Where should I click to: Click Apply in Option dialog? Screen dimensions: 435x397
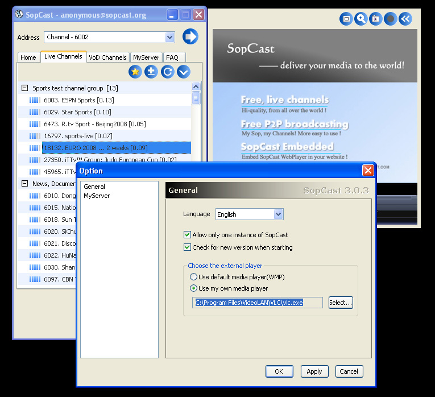(x=314, y=371)
